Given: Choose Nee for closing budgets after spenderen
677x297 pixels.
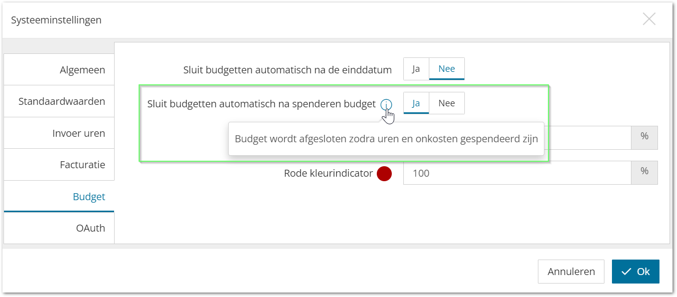Looking at the screenshot, I should pos(447,103).
